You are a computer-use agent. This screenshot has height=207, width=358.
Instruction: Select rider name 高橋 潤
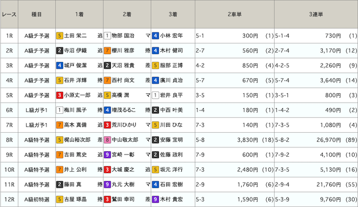click(120, 95)
